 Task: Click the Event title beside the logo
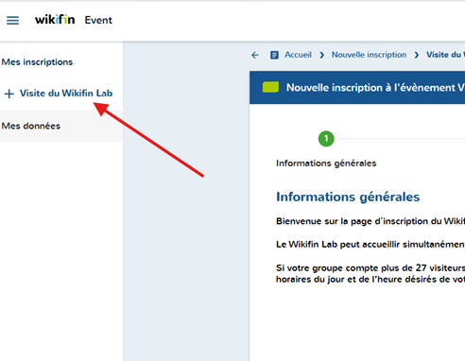point(98,20)
